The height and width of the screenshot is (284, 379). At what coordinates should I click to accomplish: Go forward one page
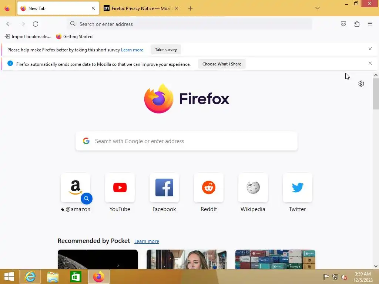22,24
